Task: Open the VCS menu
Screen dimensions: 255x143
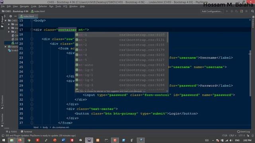Action: pyautogui.click(x=65, y=6)
